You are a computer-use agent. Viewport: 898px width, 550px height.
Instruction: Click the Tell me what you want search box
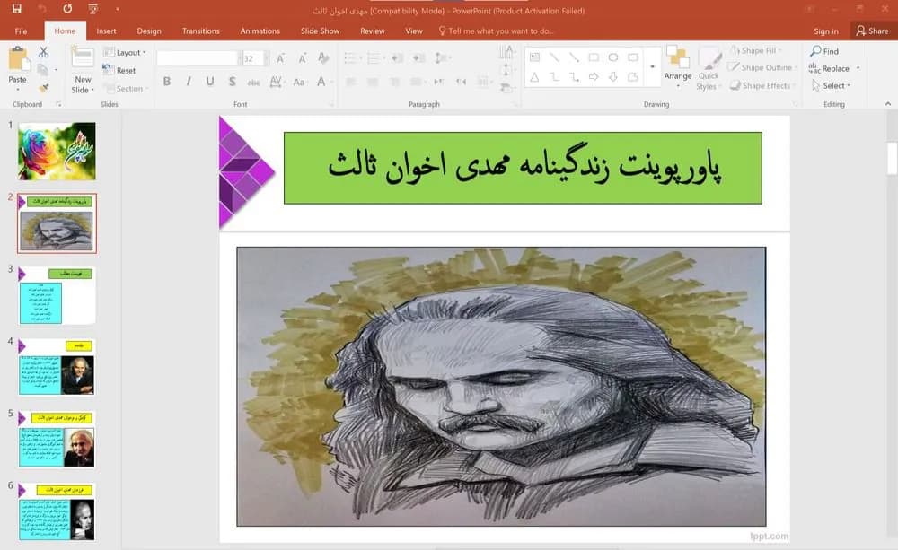[x=496, y=31]
